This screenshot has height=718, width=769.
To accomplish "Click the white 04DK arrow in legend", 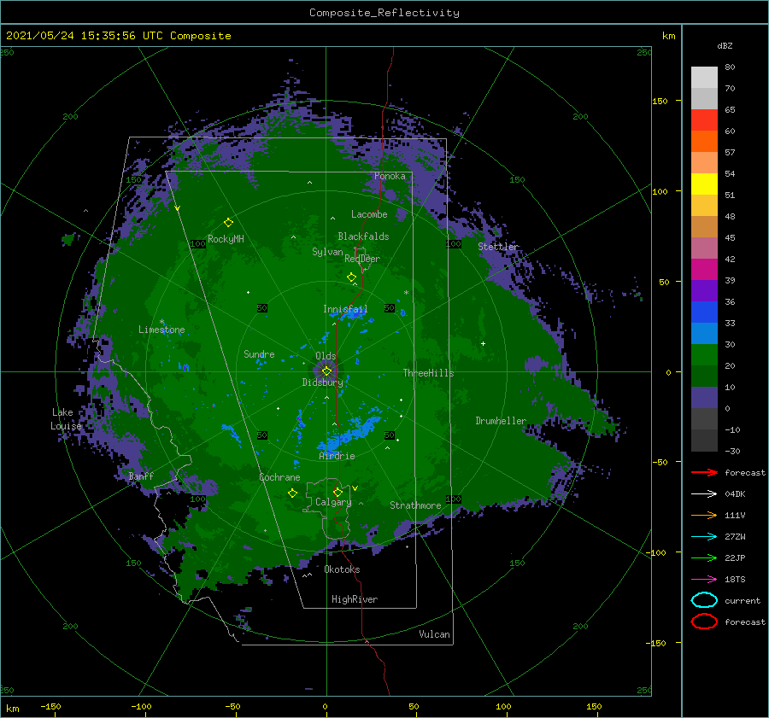I will point(704,493).
